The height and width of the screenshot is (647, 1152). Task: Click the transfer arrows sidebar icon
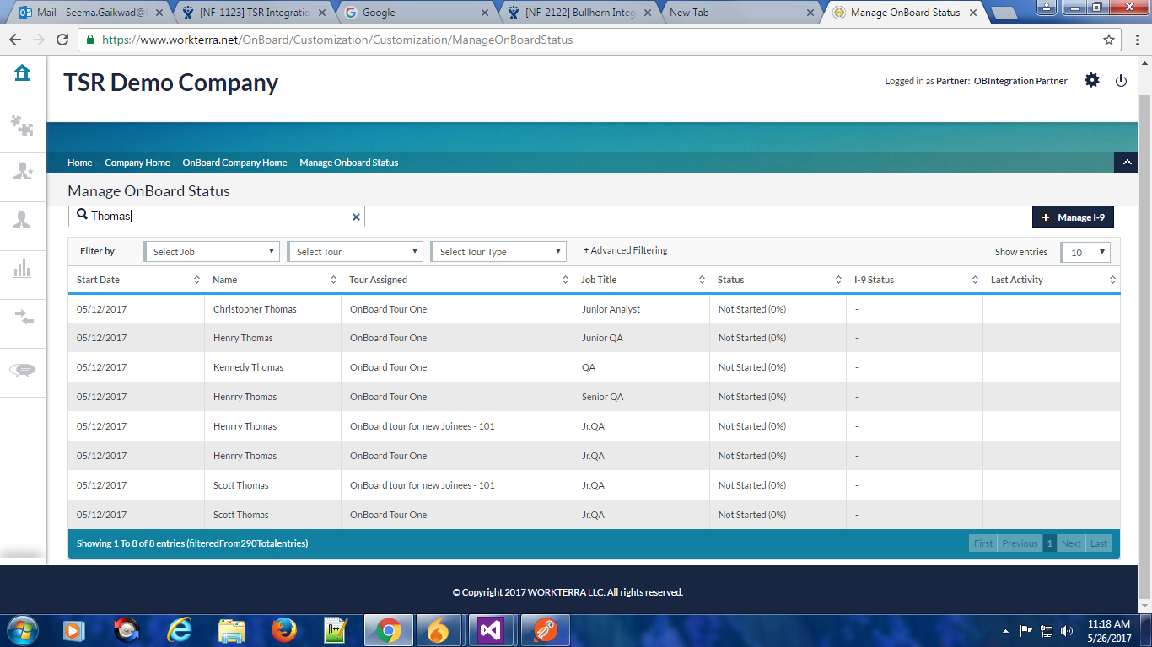tap(22, 318)
